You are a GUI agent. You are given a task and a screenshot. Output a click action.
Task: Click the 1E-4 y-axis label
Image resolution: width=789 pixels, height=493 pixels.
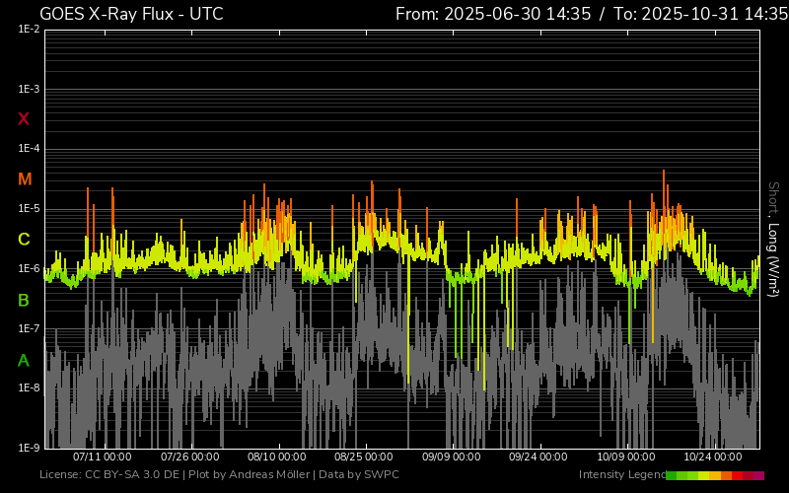pyautogui.click(x=29, y=149)
